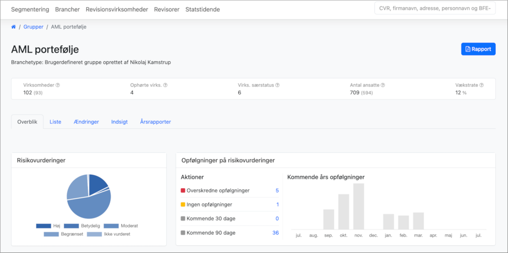Click the home icon in breadcrumb
Viewport: 508px width, 253px height.
(14, 27)
